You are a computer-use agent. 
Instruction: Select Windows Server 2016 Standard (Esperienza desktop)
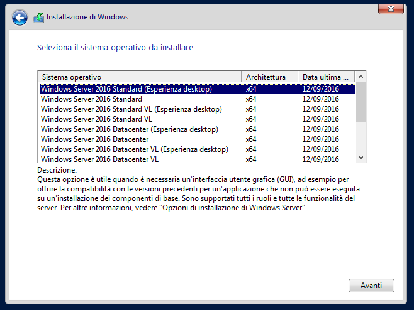click(x=197, y=89)
